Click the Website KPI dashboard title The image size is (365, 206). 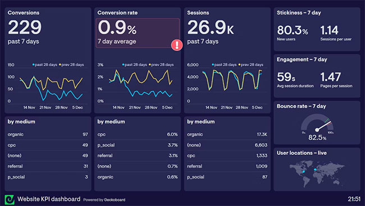[49, 199]
